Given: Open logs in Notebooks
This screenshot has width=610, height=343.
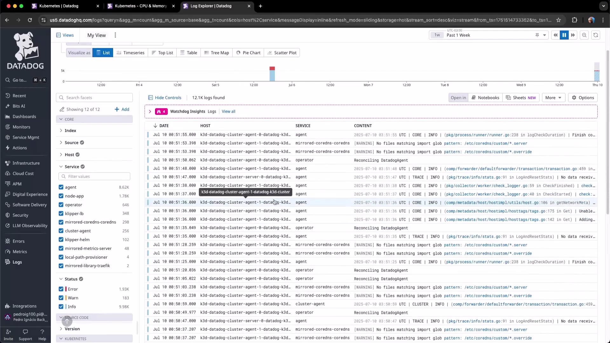Looking at the screenshot, I should tap(485, 98).
